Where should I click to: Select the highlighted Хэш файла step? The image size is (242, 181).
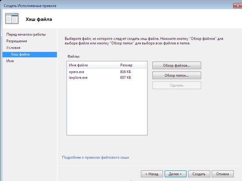[x=29, y=54]
